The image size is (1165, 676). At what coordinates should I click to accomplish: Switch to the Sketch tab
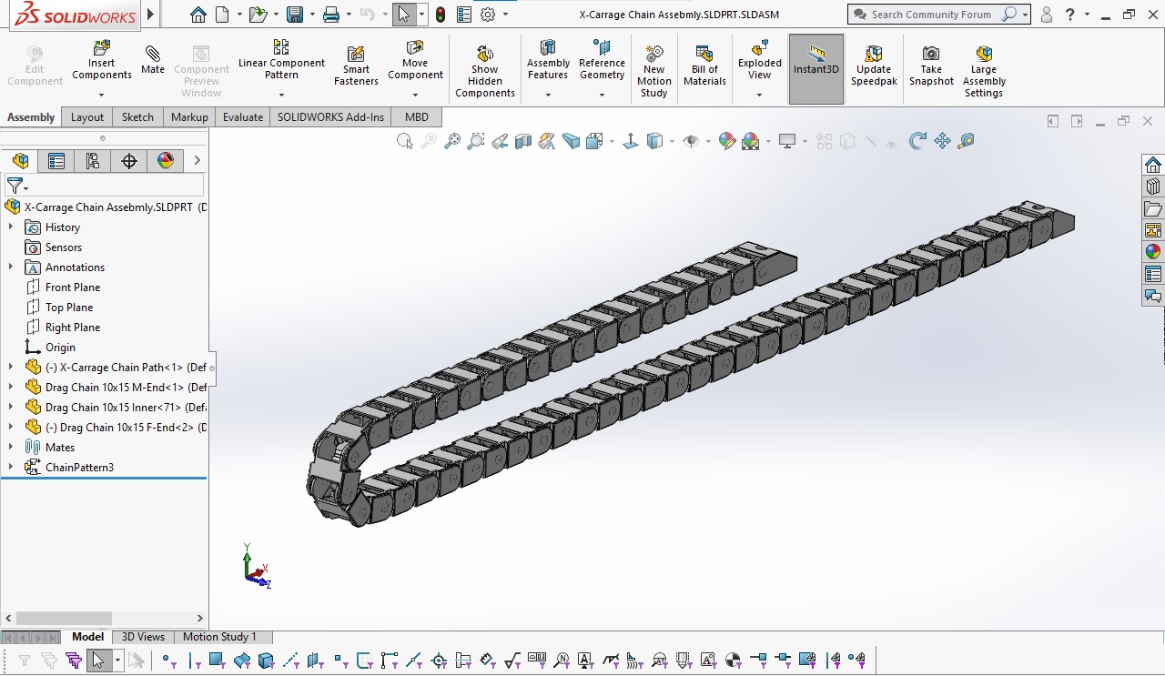(x=137, y=117)
